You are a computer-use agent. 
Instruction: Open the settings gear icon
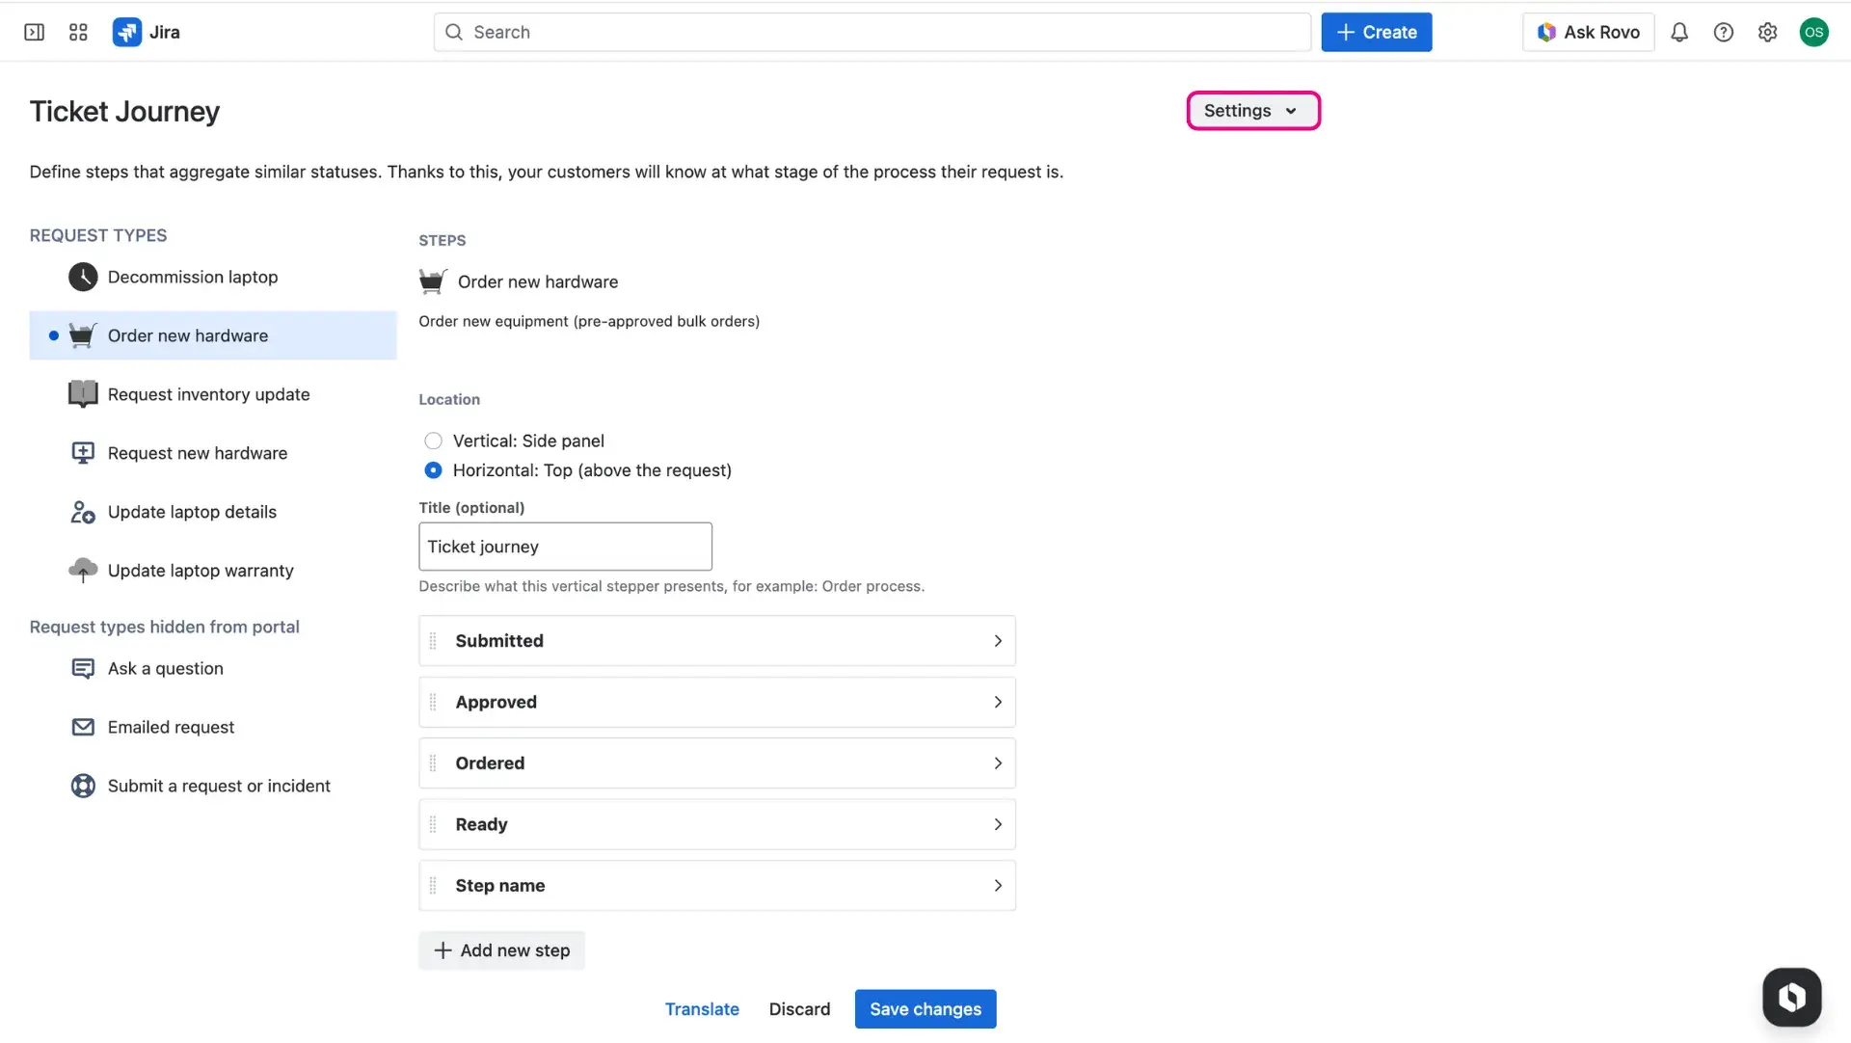click(x=1767, y=32)
